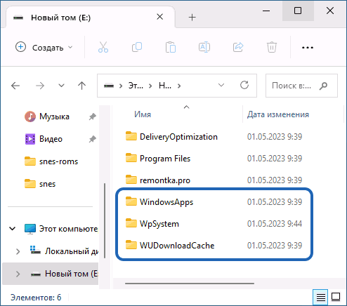Click the search magnifier icon
The height and width of the screenshot is (306, 347).
point(323,86)
